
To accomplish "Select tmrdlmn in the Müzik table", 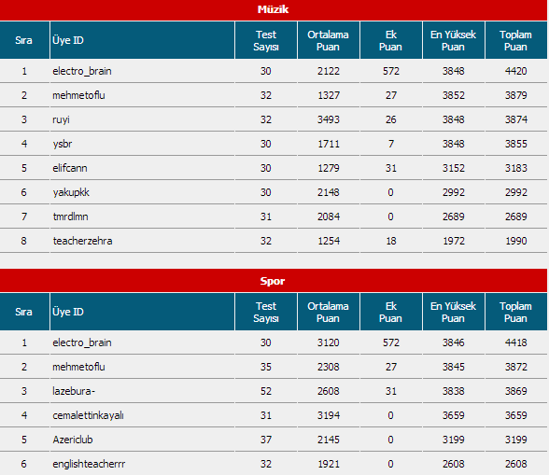I will 70,217.
